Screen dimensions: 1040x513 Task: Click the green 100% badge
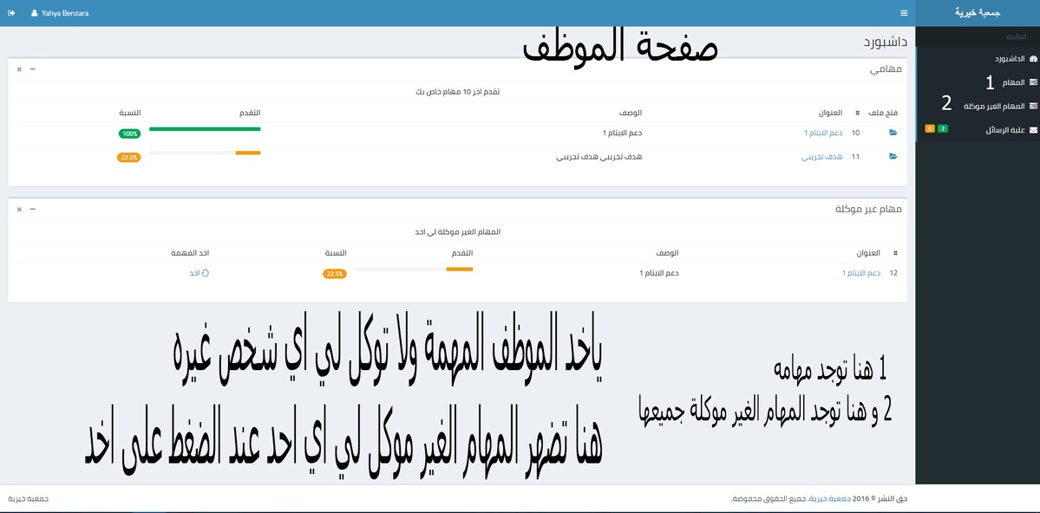[x=129, y=134]
